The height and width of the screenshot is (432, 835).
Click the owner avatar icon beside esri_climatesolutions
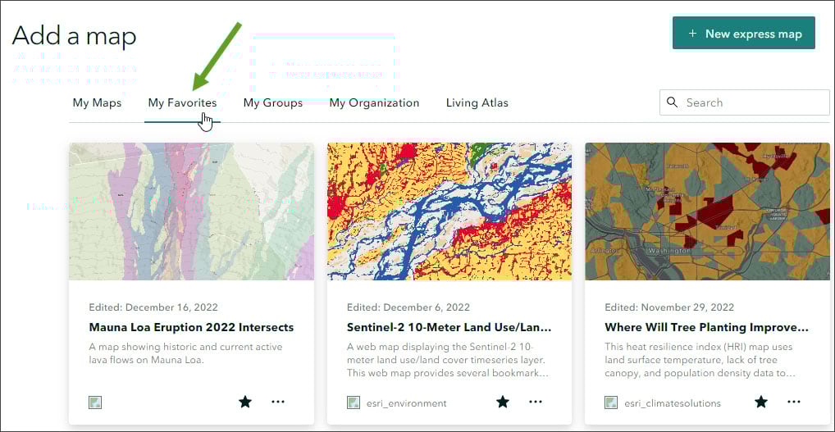[611, 402]
